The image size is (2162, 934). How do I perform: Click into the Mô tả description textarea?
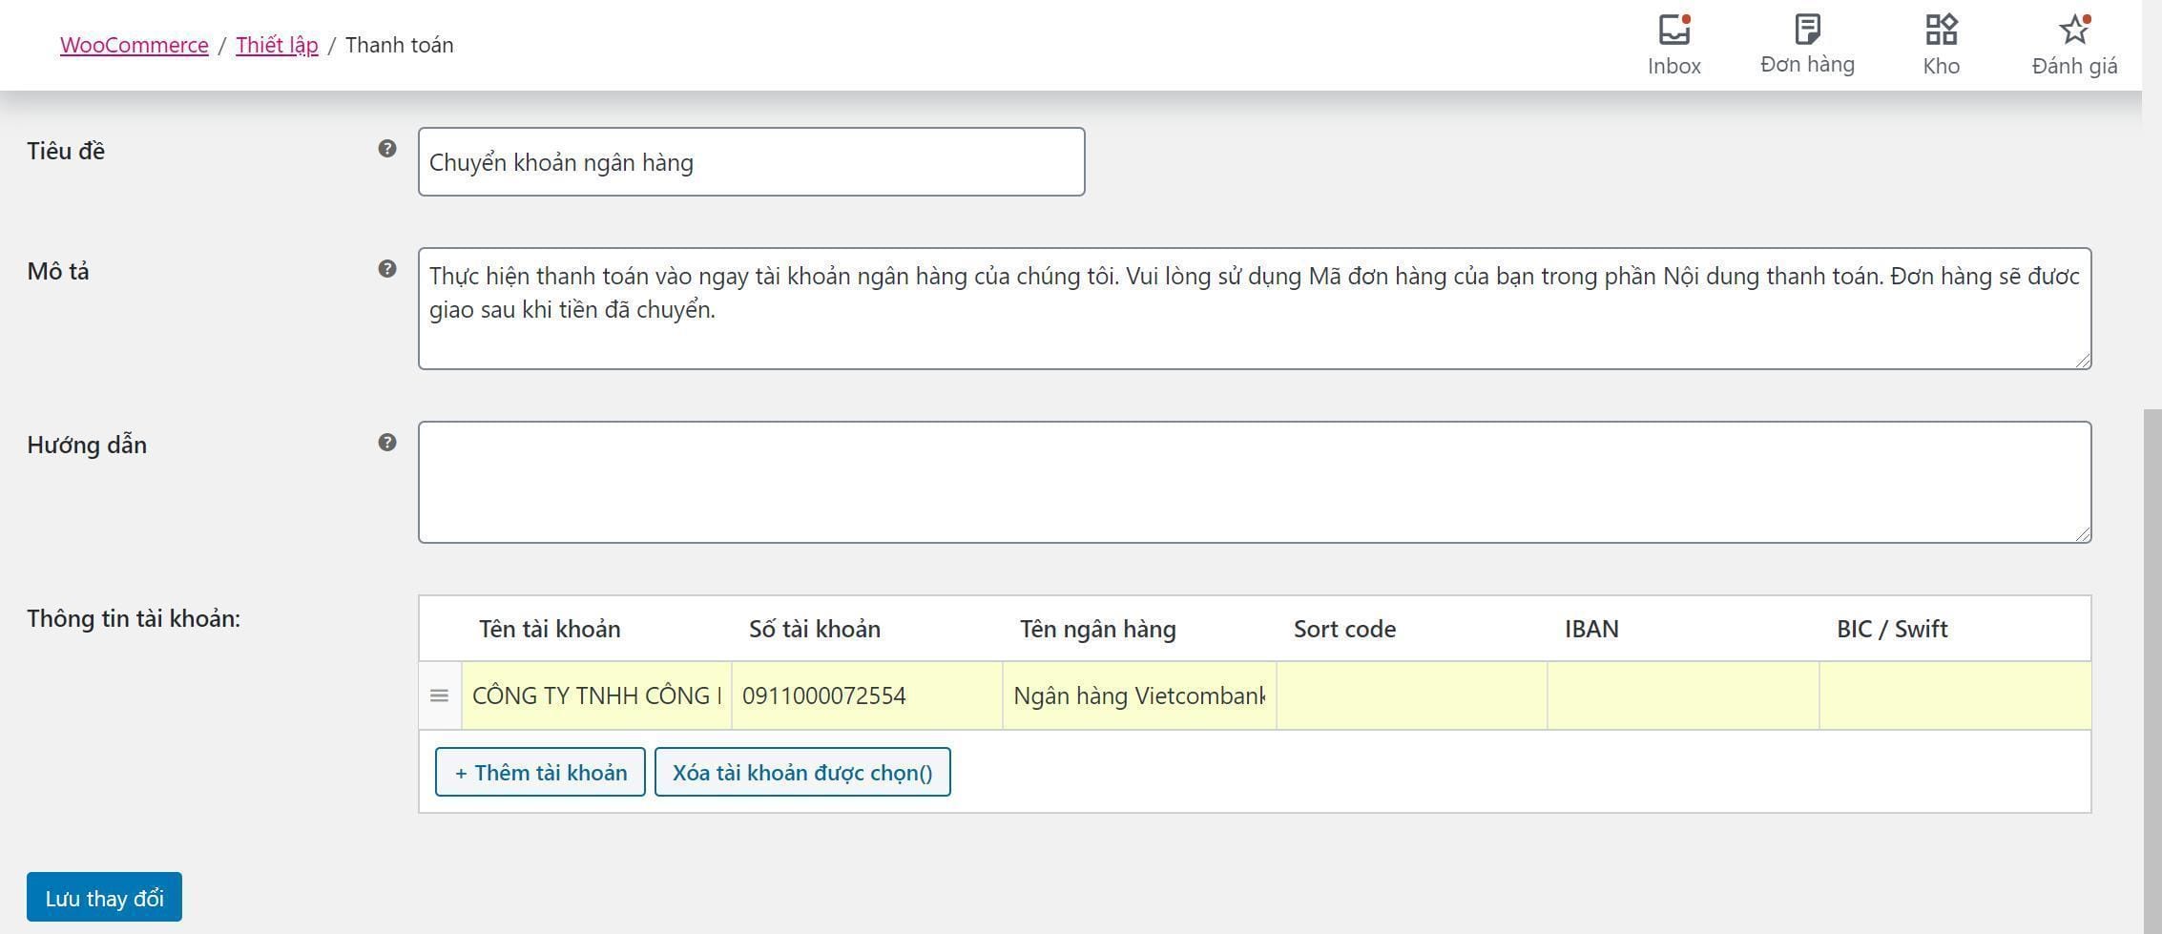click(x=1255, y=308)
